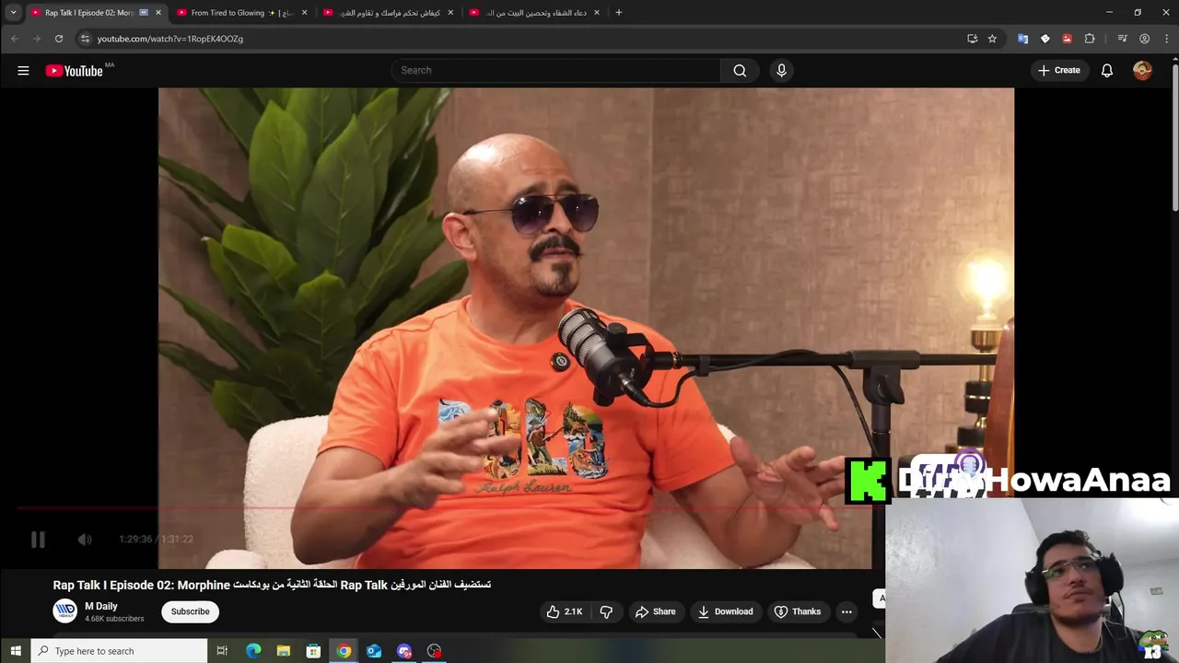Like the video (2.1K)
1179x663 pixels.
[x=565, y=611]
